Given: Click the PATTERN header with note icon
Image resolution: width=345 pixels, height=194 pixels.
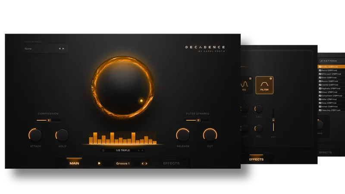Looking at the screenshot, I should (332, 61).
